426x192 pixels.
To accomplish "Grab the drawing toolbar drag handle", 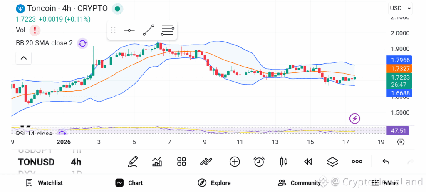I will click(114, 30).
